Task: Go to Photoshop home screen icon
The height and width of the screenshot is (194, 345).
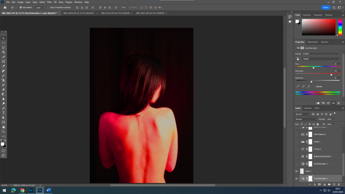Action: [5, 7]
